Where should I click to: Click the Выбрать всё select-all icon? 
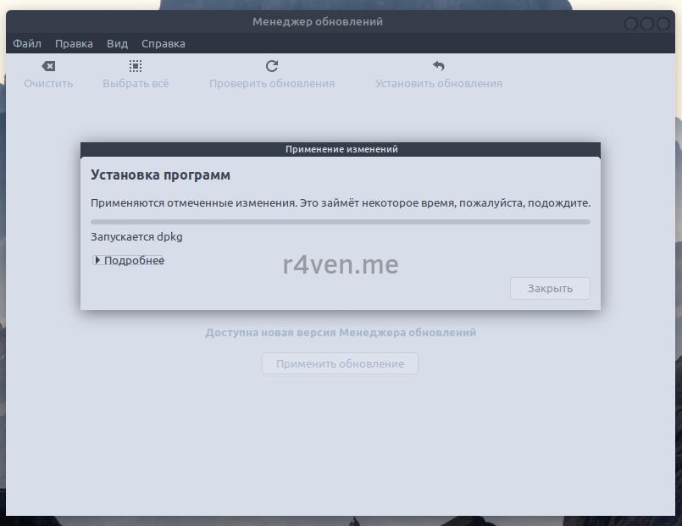(136, 66)
